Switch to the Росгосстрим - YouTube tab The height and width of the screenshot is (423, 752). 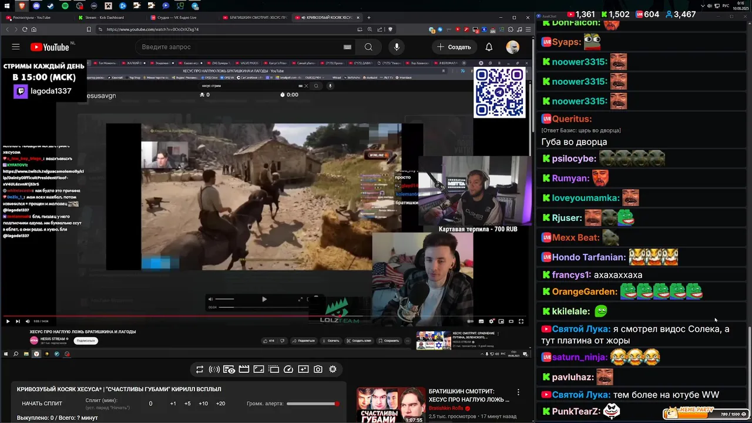[36, 18]
